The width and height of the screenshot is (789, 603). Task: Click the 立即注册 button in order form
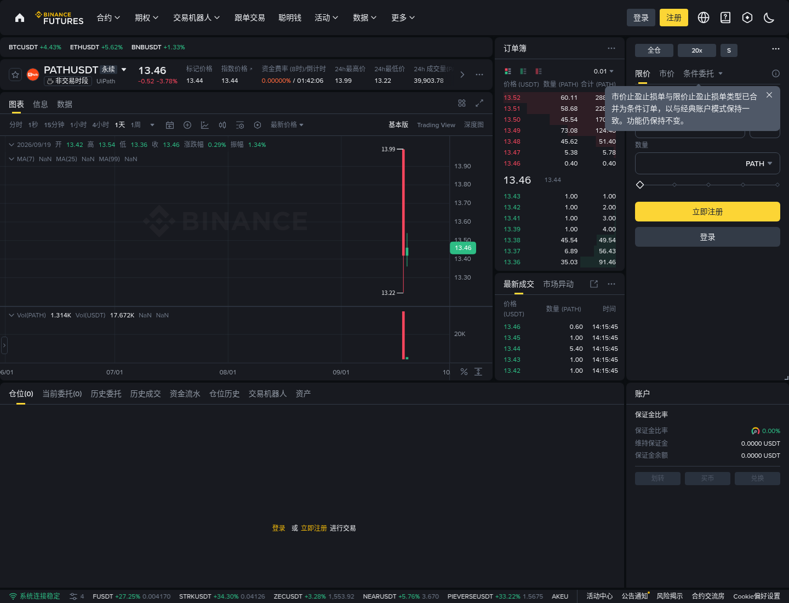[x=707, y=212]
